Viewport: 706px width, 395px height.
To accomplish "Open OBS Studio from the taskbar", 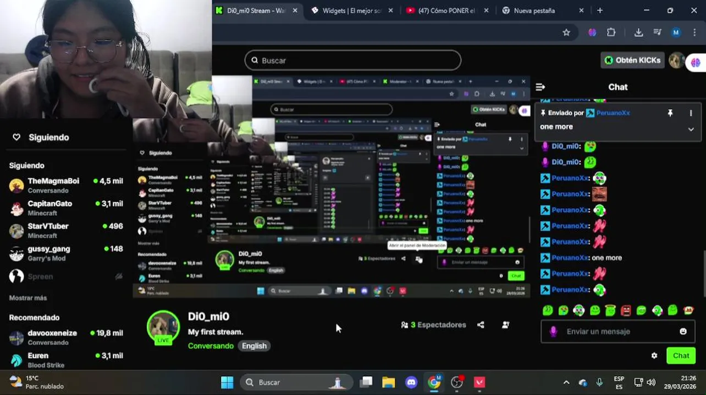I will click(457, 382).
